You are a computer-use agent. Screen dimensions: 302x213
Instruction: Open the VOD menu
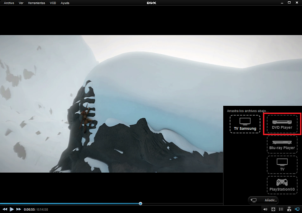click(53, 3)
